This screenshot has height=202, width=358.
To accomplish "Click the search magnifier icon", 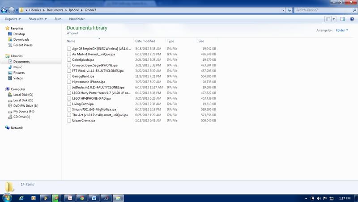I will 354,10.
